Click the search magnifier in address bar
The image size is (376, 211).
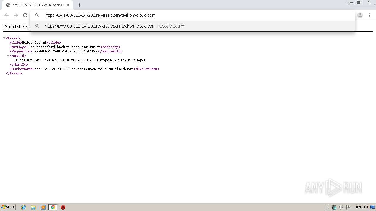pos(37,15)
